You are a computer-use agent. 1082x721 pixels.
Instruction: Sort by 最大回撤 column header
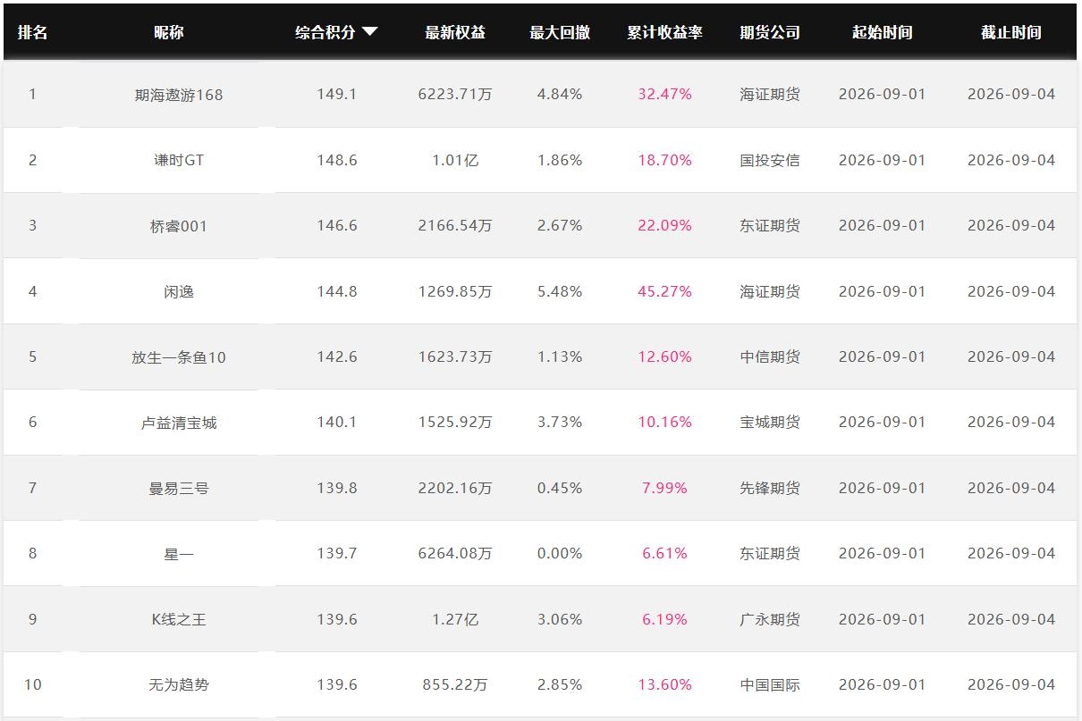(560, 32)
